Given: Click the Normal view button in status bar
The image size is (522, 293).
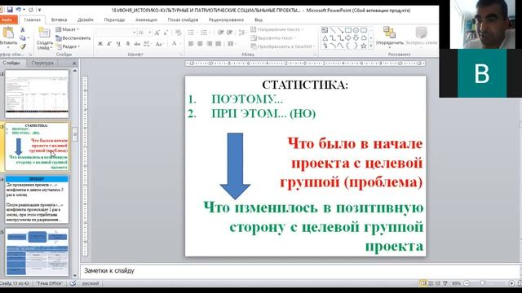Looking at the screenshot, I should click(423, 283).
